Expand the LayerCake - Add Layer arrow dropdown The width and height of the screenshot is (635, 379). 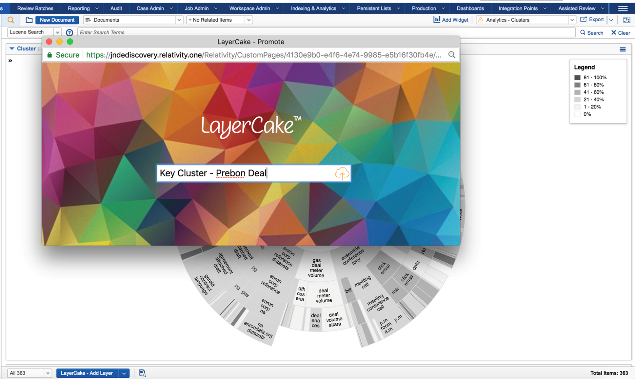(x=124, y=373)
